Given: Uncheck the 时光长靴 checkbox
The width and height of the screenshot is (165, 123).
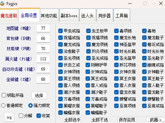Looking at the screenshot, I should [116, 51].
